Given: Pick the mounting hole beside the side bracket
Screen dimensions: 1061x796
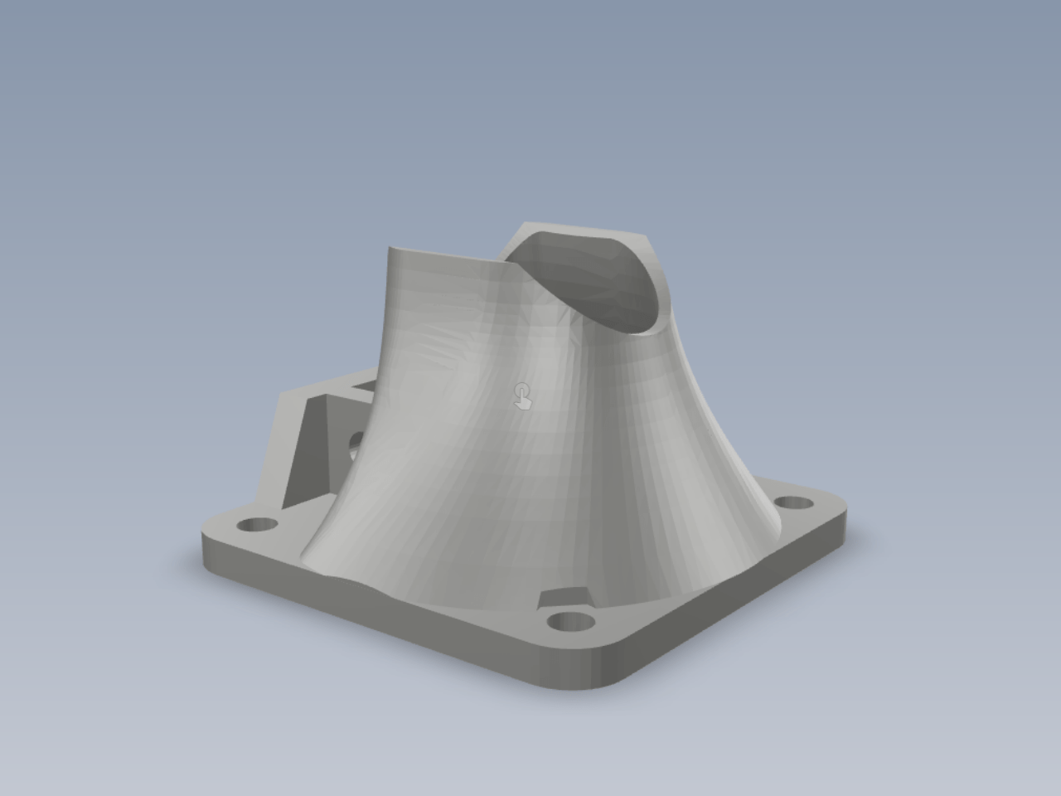Looking at the screenshot, I should tap(258, 525).
